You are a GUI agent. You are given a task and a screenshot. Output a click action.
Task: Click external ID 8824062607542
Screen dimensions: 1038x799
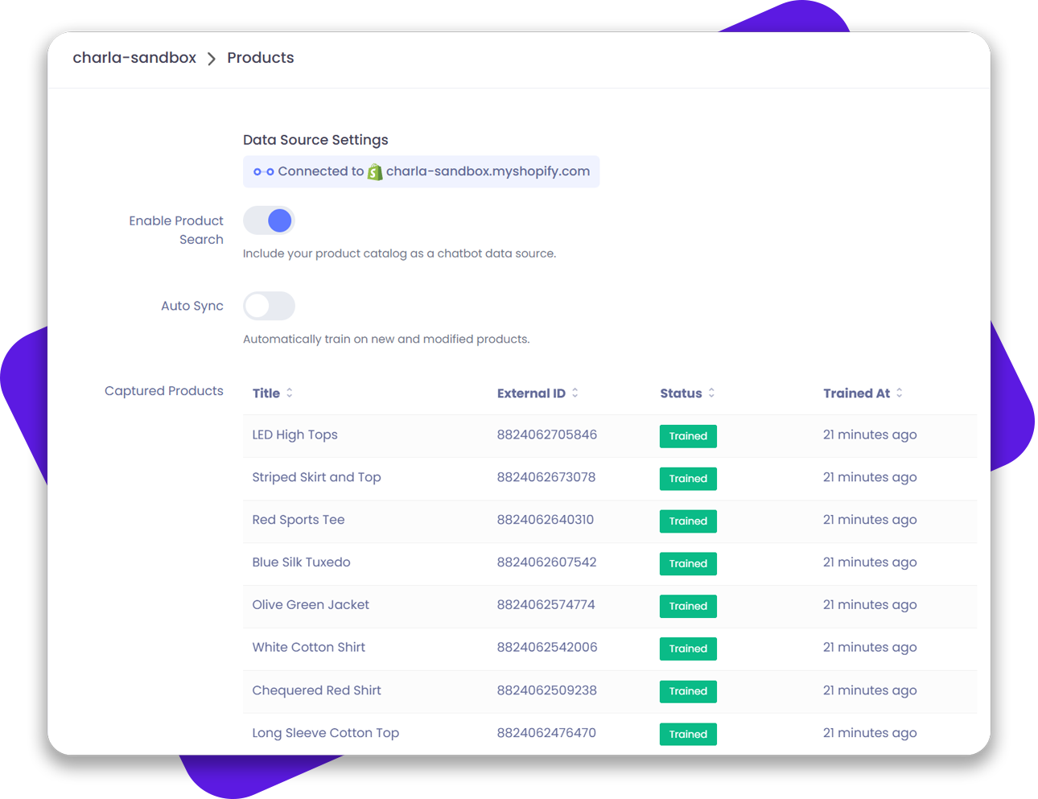547,562
